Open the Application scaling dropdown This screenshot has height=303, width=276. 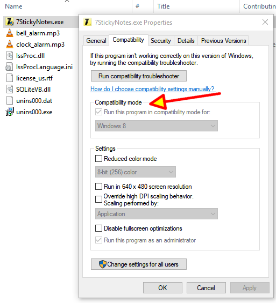(x=157, y=214)
